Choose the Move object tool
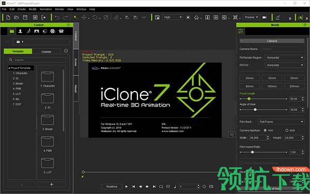Viewport: 310px width, 194px height. (x=84, y=18)
